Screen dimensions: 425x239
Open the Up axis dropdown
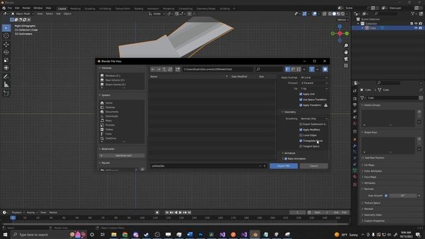(313, 88)
